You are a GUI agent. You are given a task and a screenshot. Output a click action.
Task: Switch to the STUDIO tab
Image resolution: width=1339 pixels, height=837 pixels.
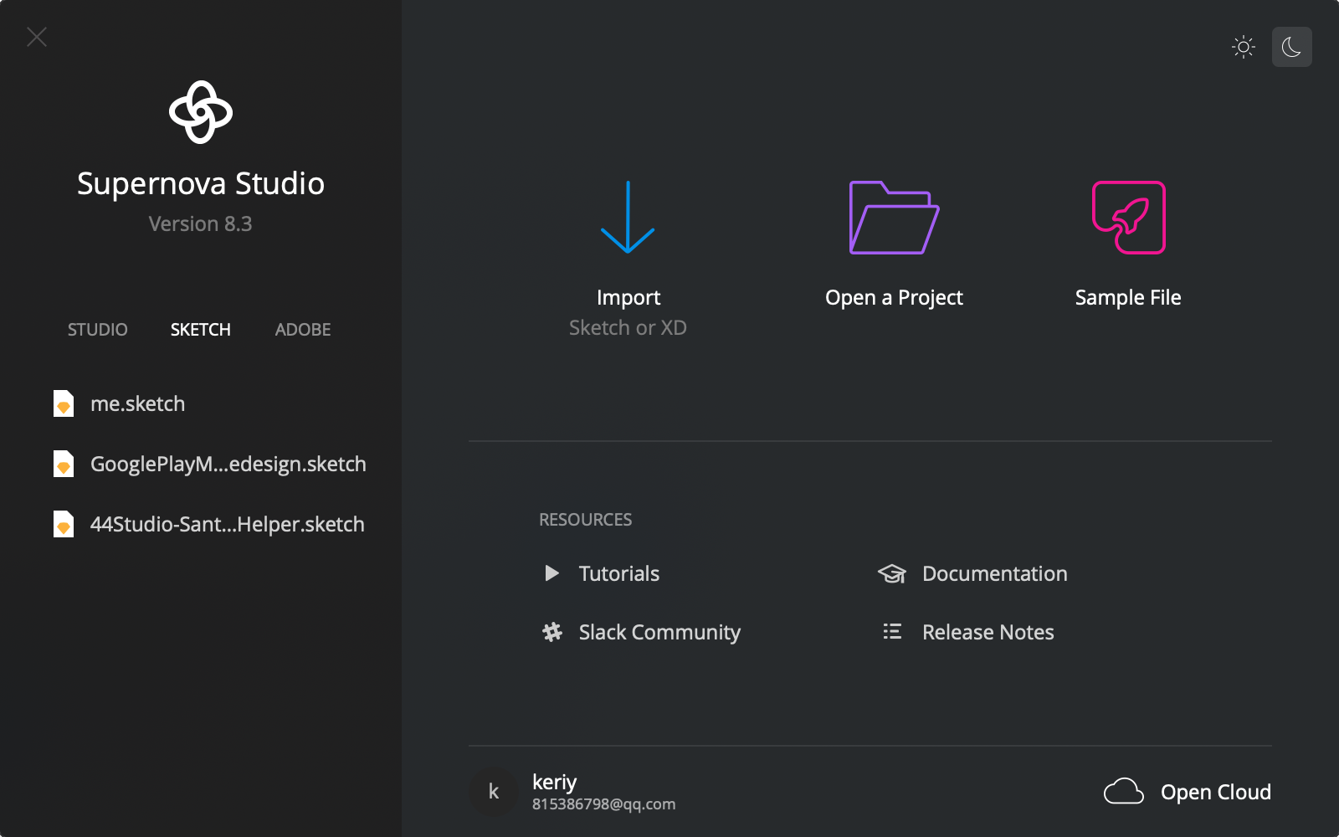(98, 330)
